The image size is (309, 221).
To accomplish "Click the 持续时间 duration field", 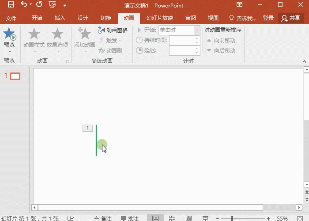I will pos(182,40).
